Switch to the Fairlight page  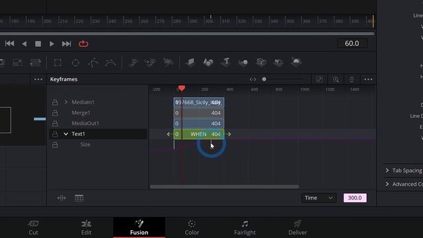[x=245, y=227]
